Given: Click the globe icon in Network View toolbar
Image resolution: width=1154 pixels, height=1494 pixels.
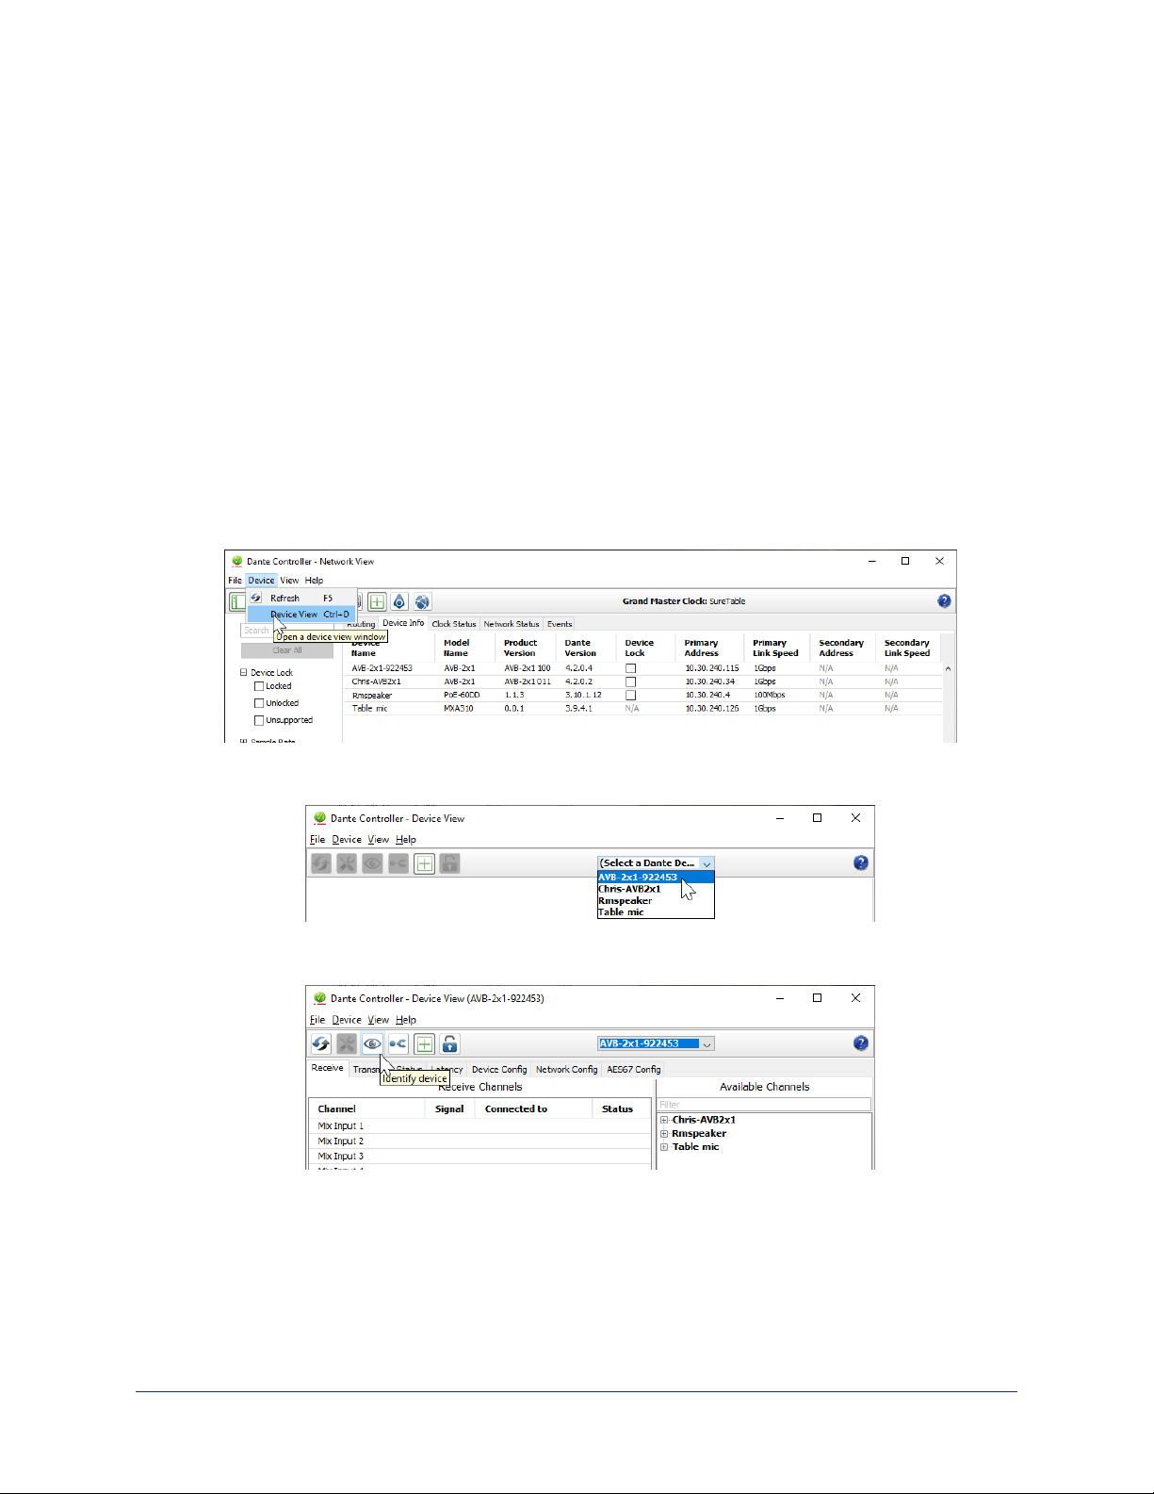Looking at the screenshot, I should pyautogui.click(x=422, y=601).
